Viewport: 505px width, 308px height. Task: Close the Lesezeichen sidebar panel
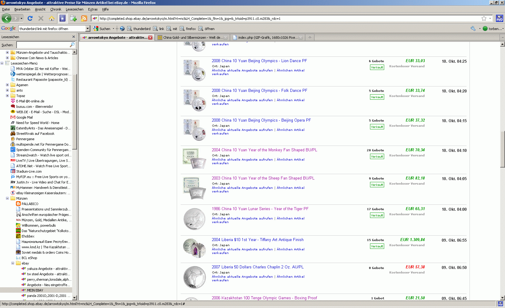click(x=74, y=37)
